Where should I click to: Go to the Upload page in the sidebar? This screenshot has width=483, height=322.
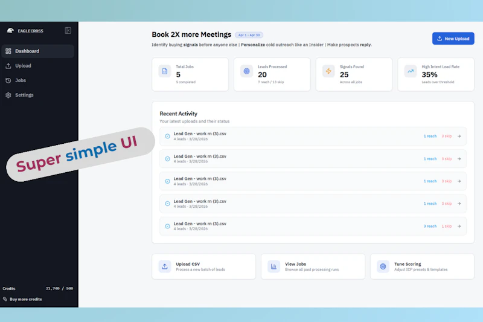(23, 66)
